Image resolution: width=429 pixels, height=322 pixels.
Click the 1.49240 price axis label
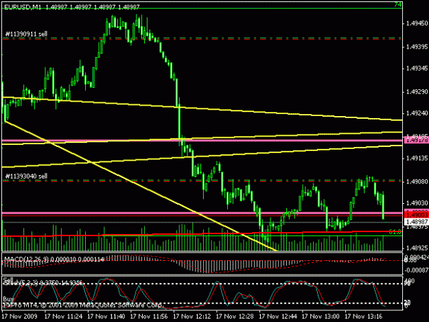click(x=417, y=113)
